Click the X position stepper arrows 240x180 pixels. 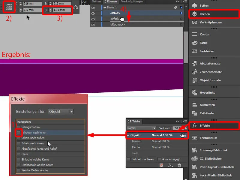click(21, 4)
